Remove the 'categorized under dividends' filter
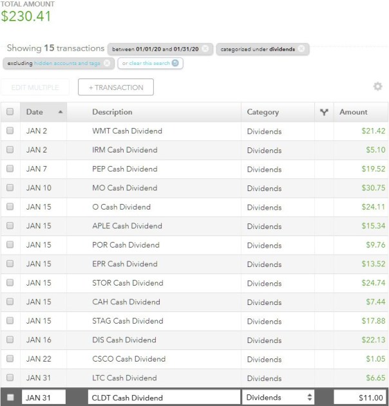 coord(302,49)
